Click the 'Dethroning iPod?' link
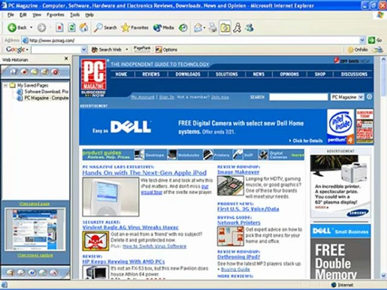The height and width of the screenshot is (290, 387). [x=238, y=257]
